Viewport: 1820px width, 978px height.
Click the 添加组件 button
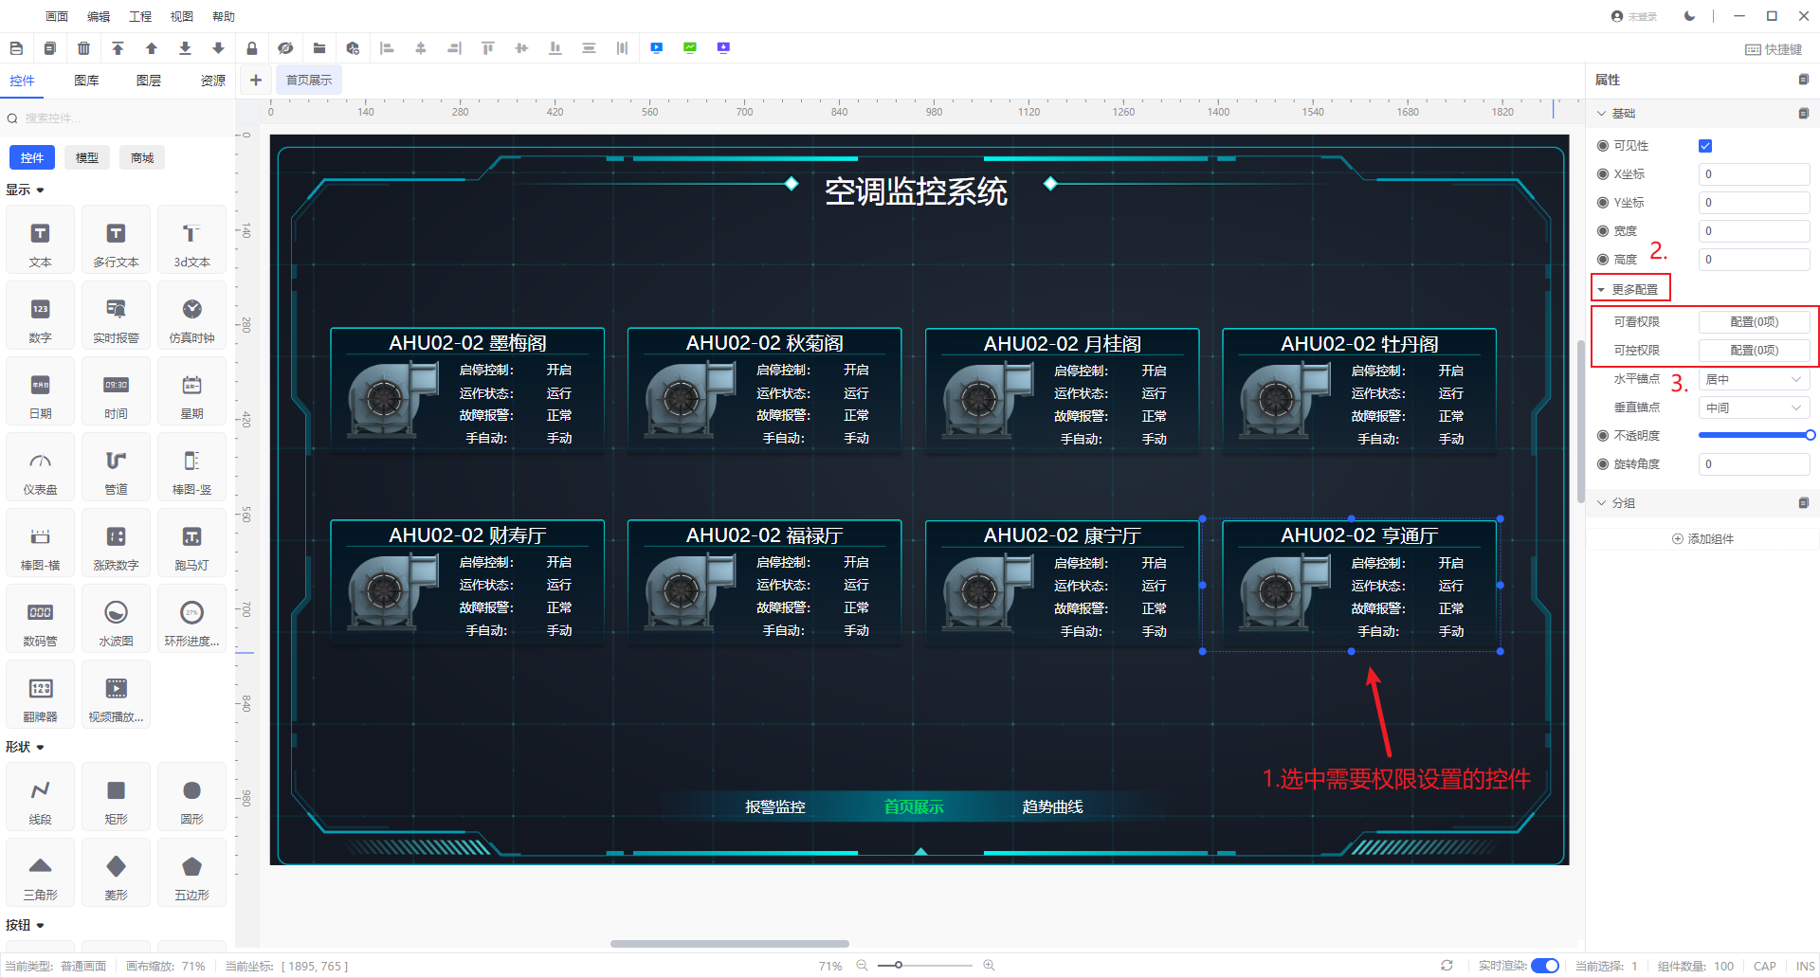tap(1702, 539)
